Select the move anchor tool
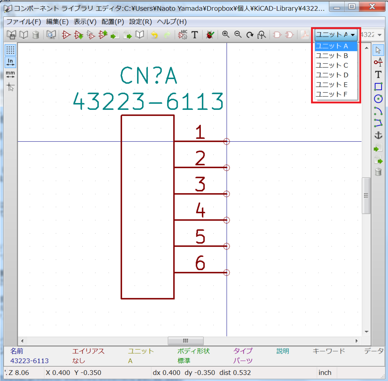Image resolution: width=388 pixels, height=381 pixels. 378,135
